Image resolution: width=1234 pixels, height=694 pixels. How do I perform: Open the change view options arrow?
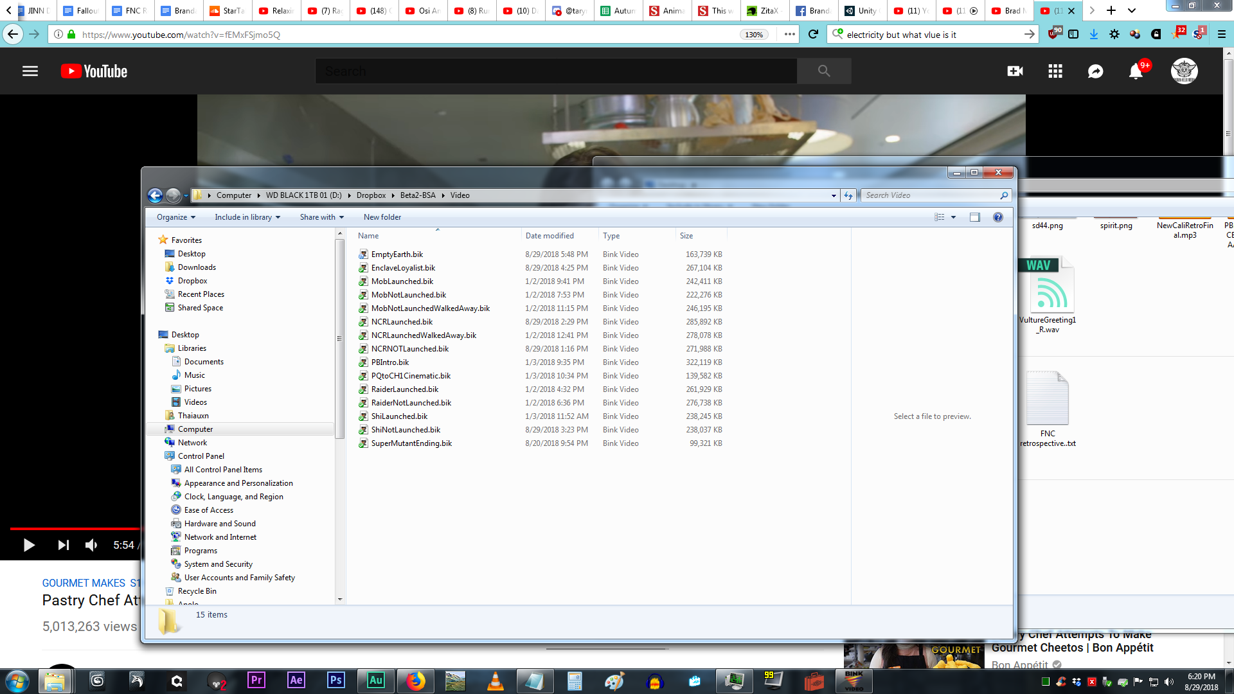click(x=954, y=217)
